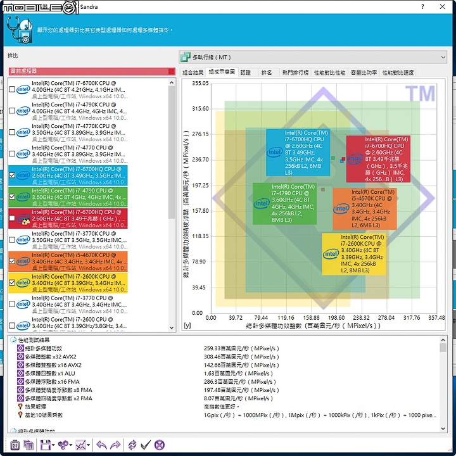Click the stacked tables icon in bottom toolbar
The height and width of the screenshot is (456, 456).
click(x=28, y=445)
